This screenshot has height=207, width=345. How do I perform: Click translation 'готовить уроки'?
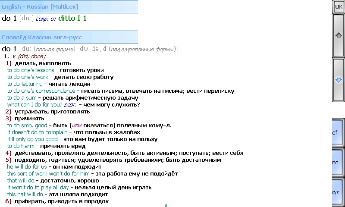(82, 70)
